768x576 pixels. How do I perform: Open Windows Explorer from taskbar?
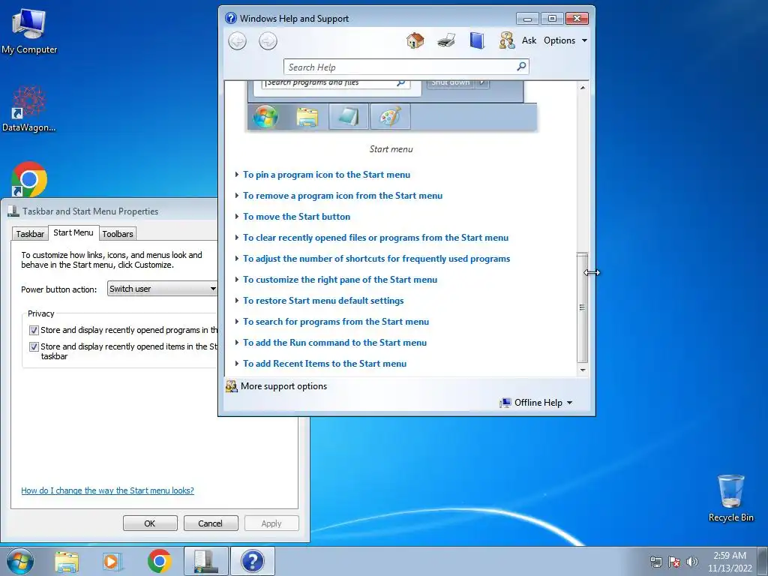pyautogui.click(x=67, y=562)
